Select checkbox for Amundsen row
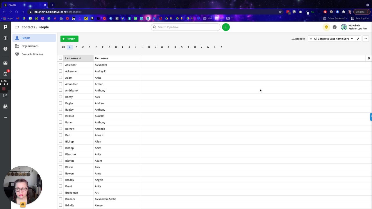This screenshot has width=372, height=209. [x=60, y=84]
